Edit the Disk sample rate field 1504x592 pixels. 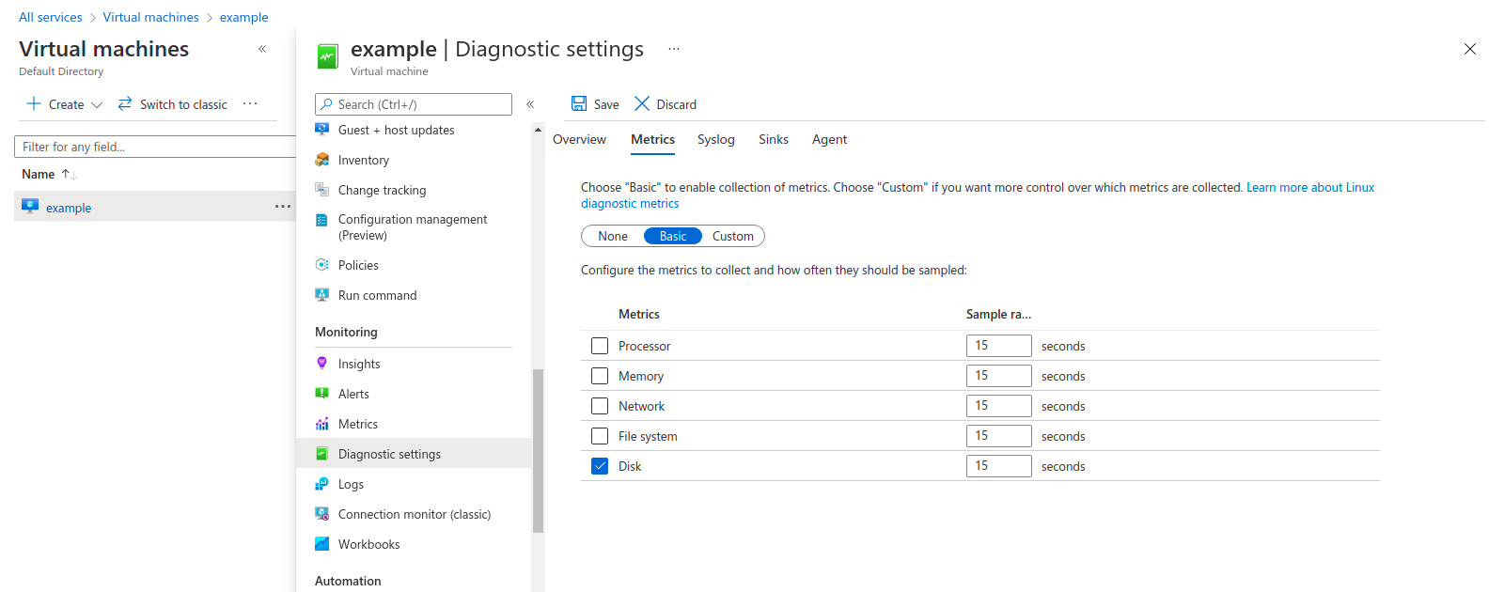998,466
